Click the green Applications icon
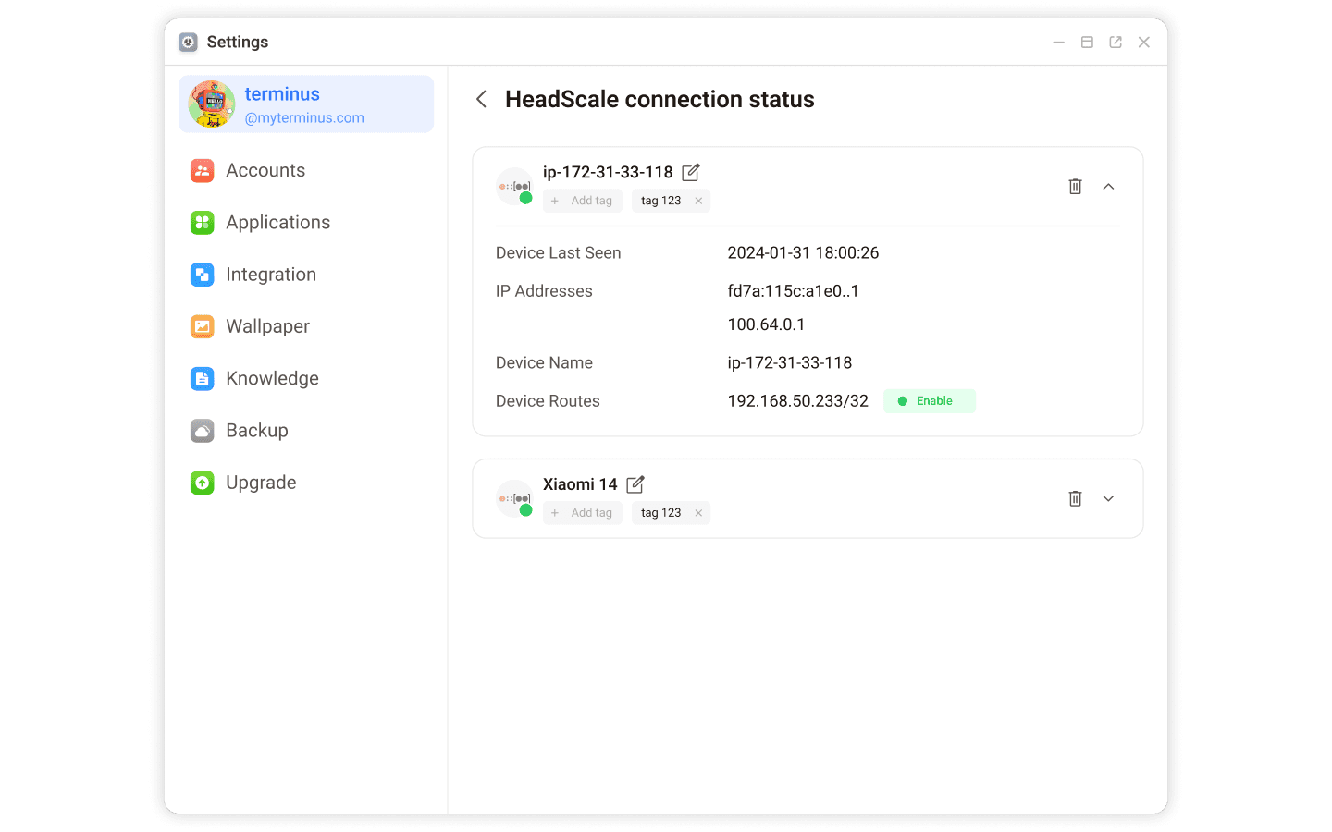Image resolution: width=1332 pixels, height=832 pixels. pyautogui.click(x=203, y=223)
